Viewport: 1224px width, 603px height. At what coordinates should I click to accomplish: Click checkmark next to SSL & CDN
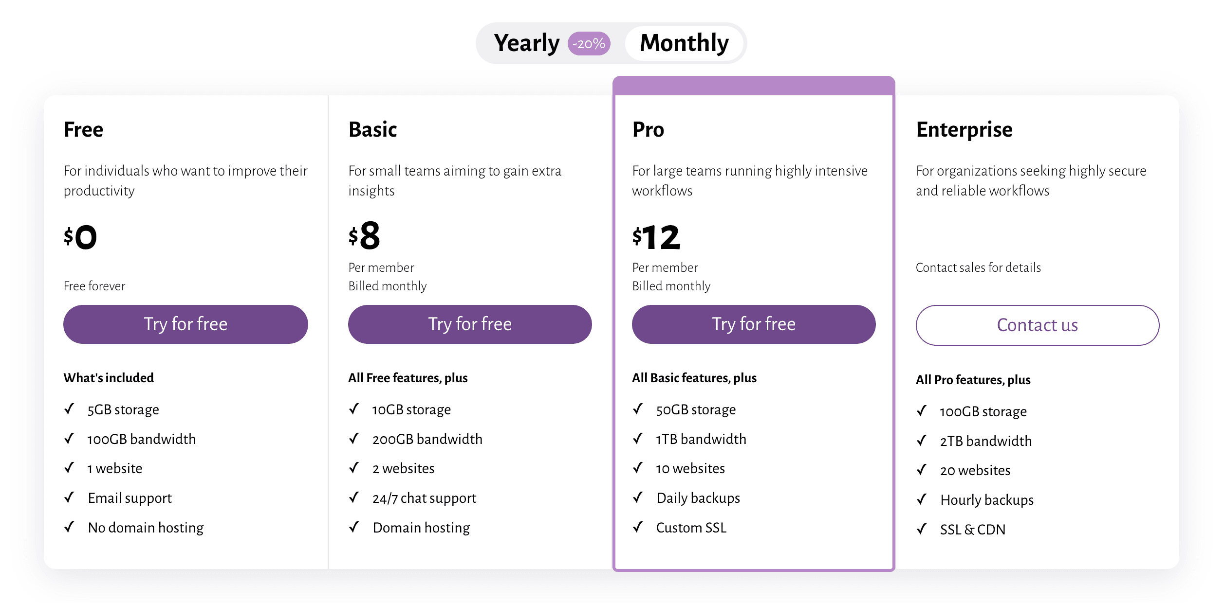922,529
